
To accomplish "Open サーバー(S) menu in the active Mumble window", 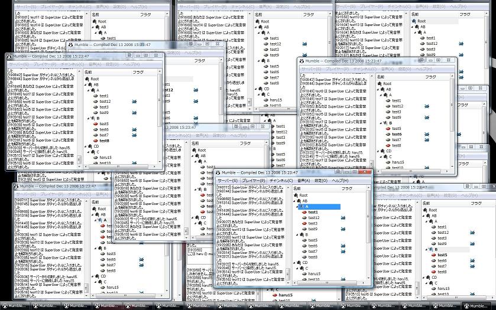I will pyautogui.click(x=227, y=181).
